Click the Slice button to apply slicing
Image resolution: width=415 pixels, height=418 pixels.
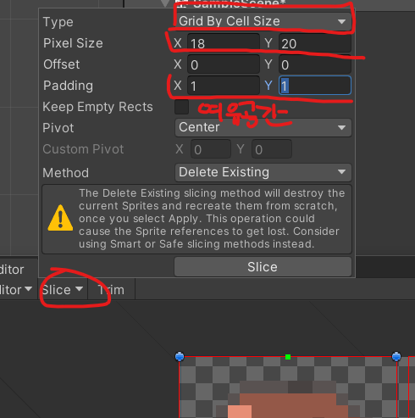(x=263, y=267)
